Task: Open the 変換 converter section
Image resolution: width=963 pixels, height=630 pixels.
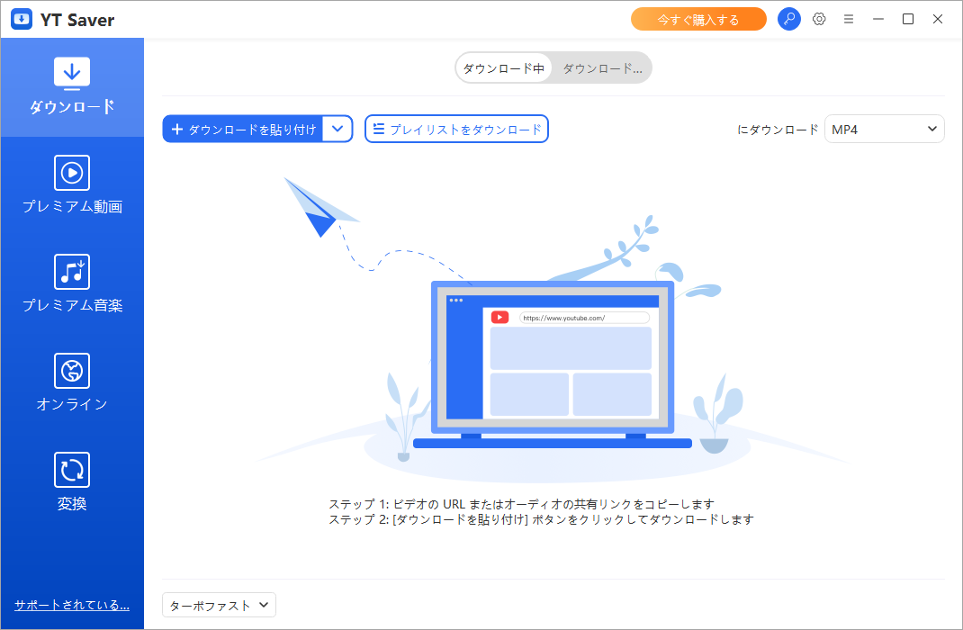Action: tap(72, 481)
